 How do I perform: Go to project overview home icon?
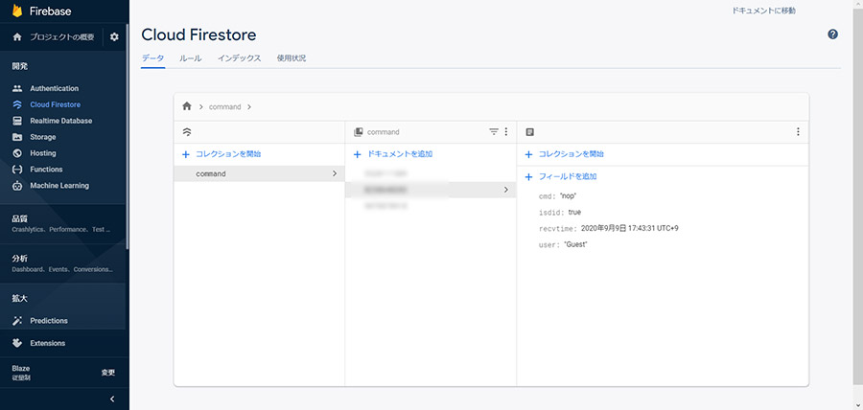(x=17, y=37)
